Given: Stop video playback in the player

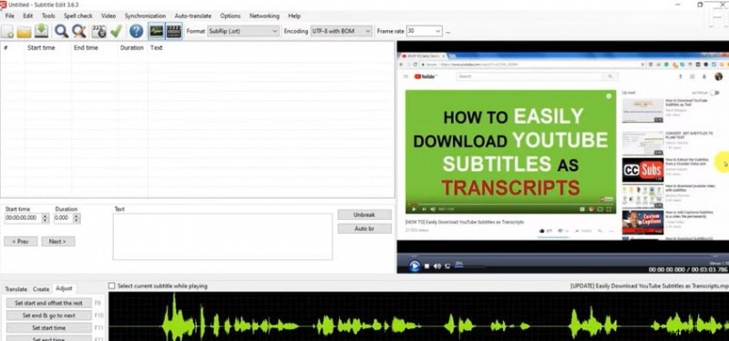Looking at the screenshot, I should click(x=426, y=266).
